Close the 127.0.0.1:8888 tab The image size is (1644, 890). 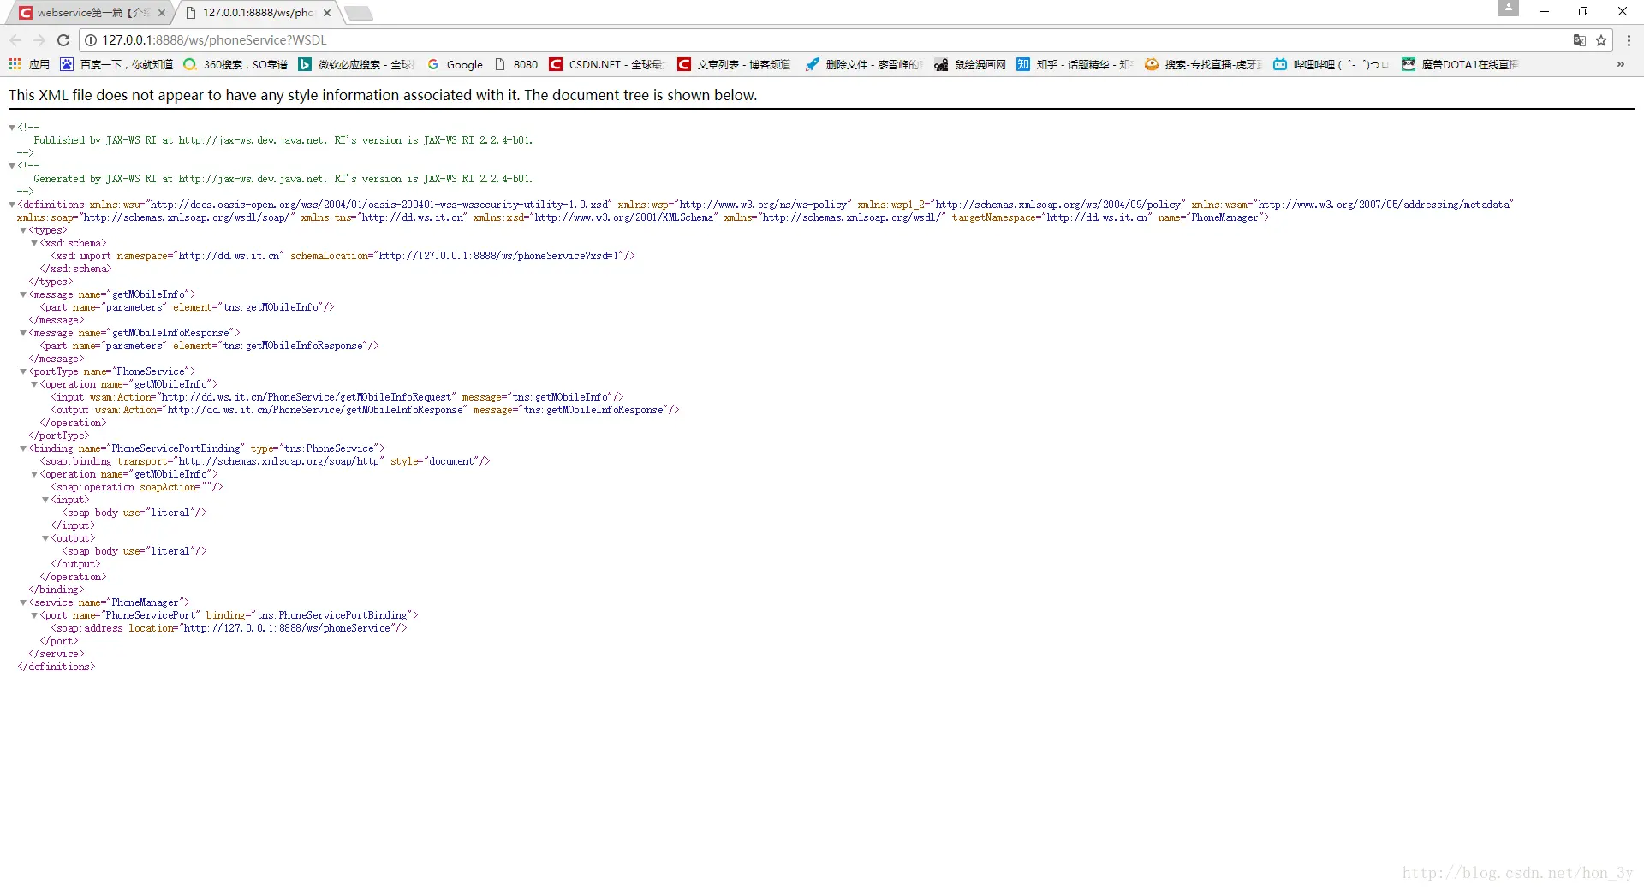point(327,13)
